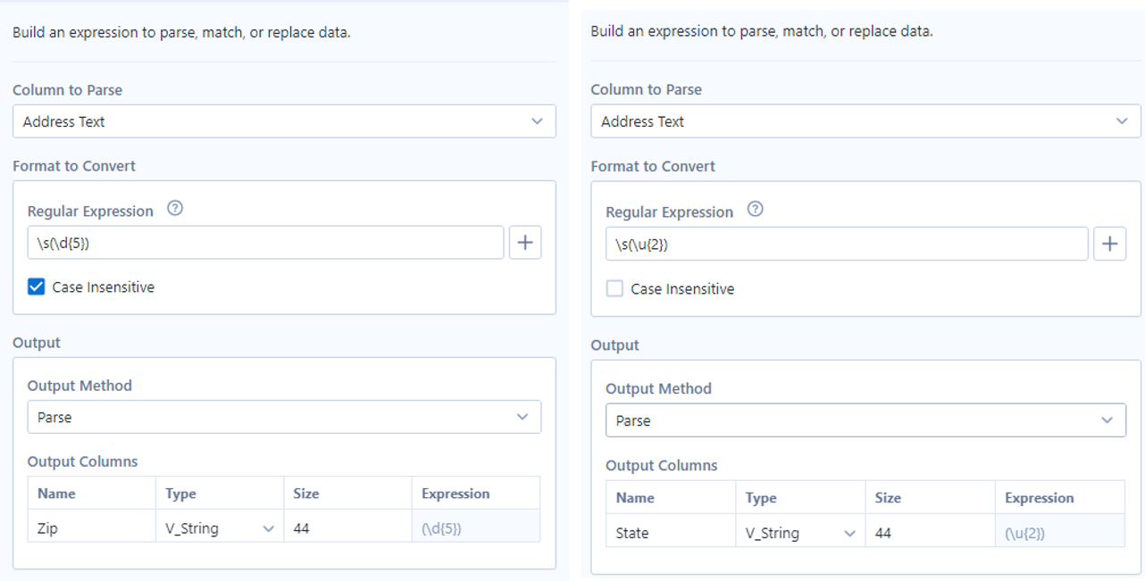Image resolution: width=1145 pixels, height=581 pixels.
Task: Select the Name column header in left table
Action: (x=56, y=492)
